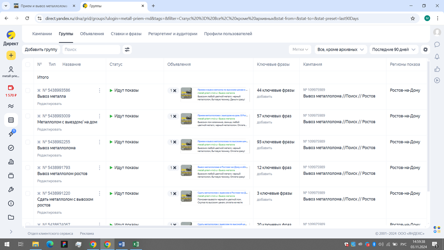The height and width of the screenshot is (250, 444).
Task: Open the library stack icon in sidebar
Action: coord(11,176)
